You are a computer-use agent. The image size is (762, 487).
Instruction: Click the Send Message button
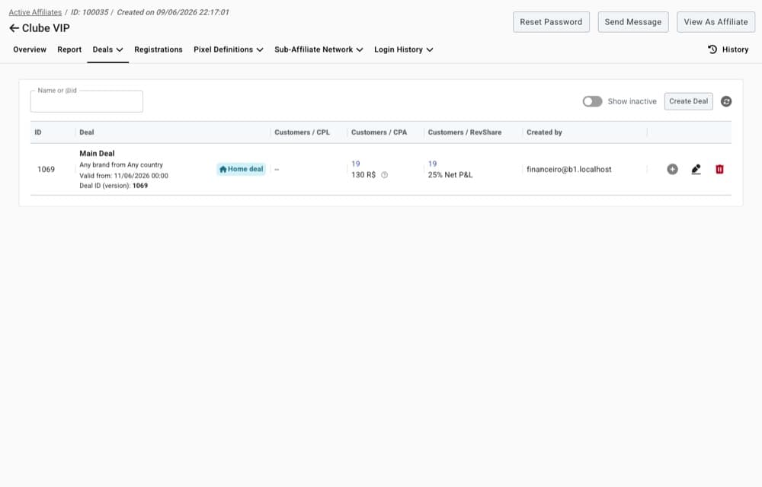(x=633, y=22)
